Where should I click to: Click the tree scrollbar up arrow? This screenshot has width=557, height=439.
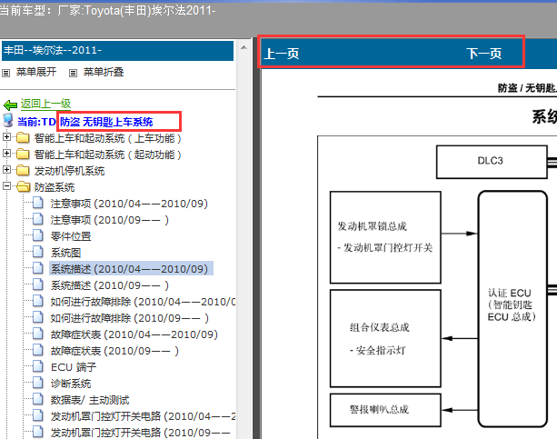[x=244, y=47]
